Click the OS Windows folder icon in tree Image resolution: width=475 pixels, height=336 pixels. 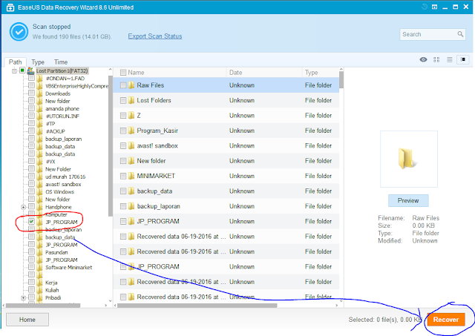pyautogui.click(x=39, y=192)
